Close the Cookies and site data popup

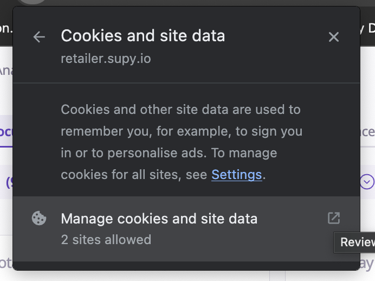[x=334, y=37]
